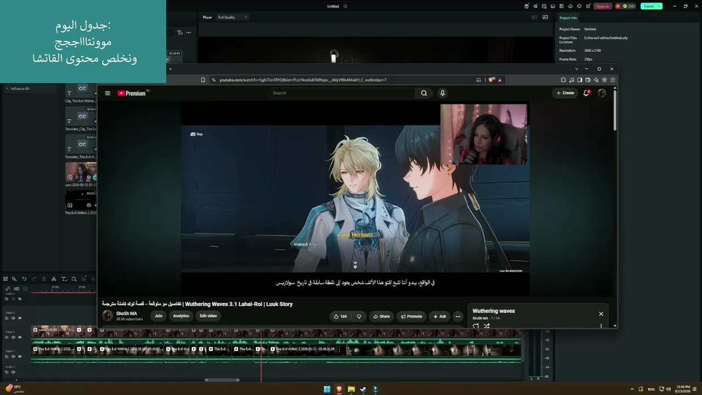Close the Wuthering waves playlist panel

(601, 314)
